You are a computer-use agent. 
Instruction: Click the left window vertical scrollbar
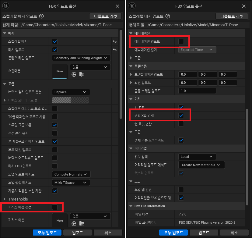[x=121, y=74]
